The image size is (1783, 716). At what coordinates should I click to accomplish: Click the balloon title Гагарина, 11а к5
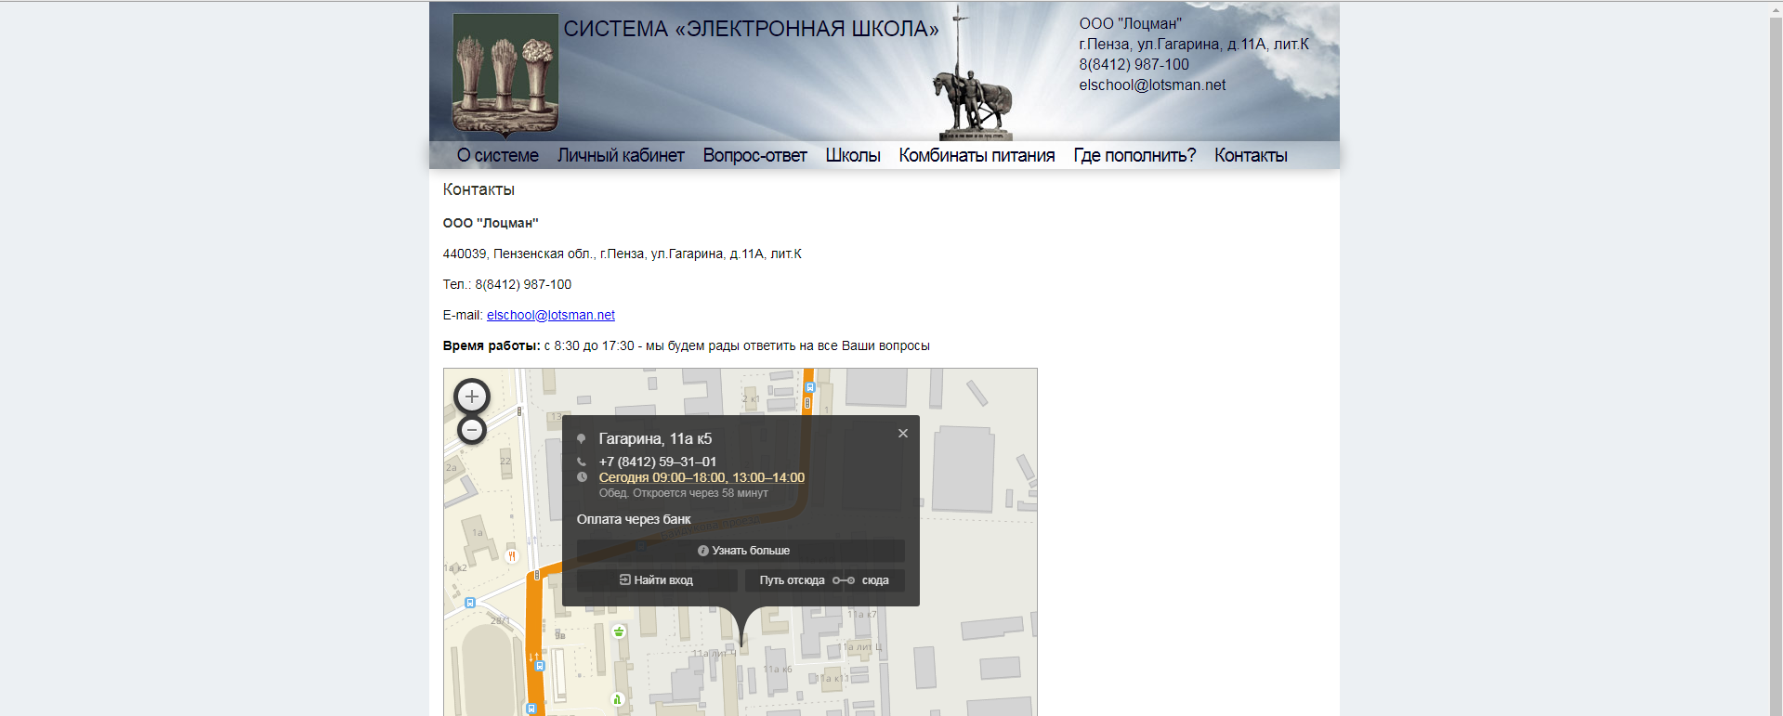[x=655, y=438]
